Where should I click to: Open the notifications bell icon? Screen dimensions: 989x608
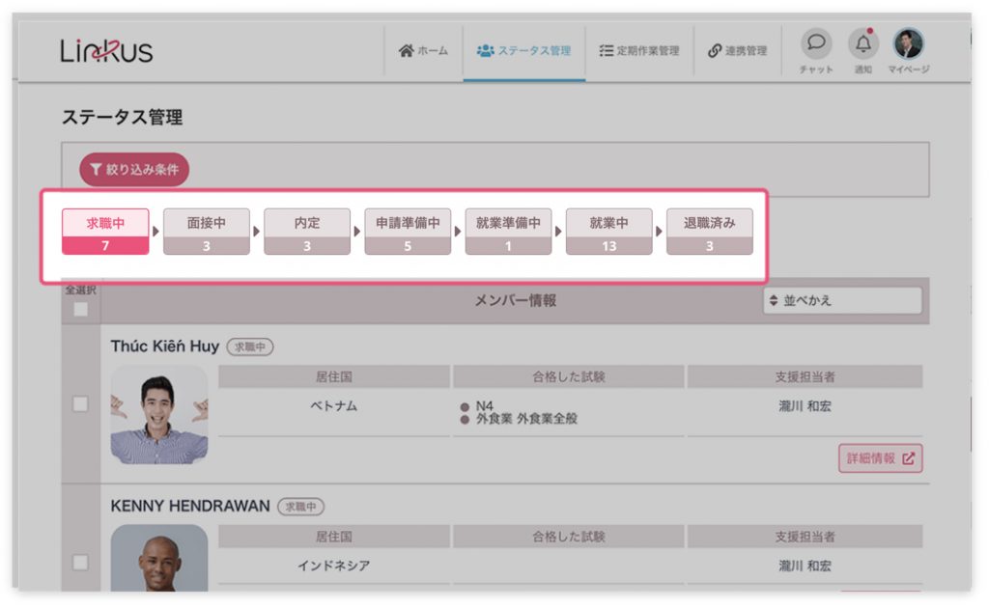(862, 43)
